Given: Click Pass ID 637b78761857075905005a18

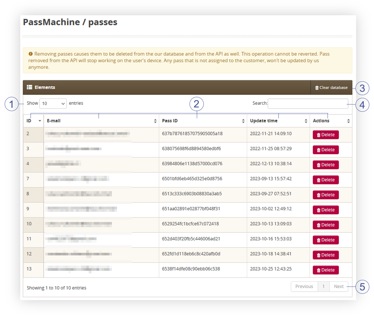Looking at the screenshot, I should click(x=192, y=134).
